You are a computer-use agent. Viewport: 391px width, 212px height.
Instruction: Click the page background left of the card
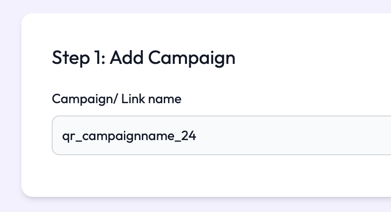tap(9, 104)
